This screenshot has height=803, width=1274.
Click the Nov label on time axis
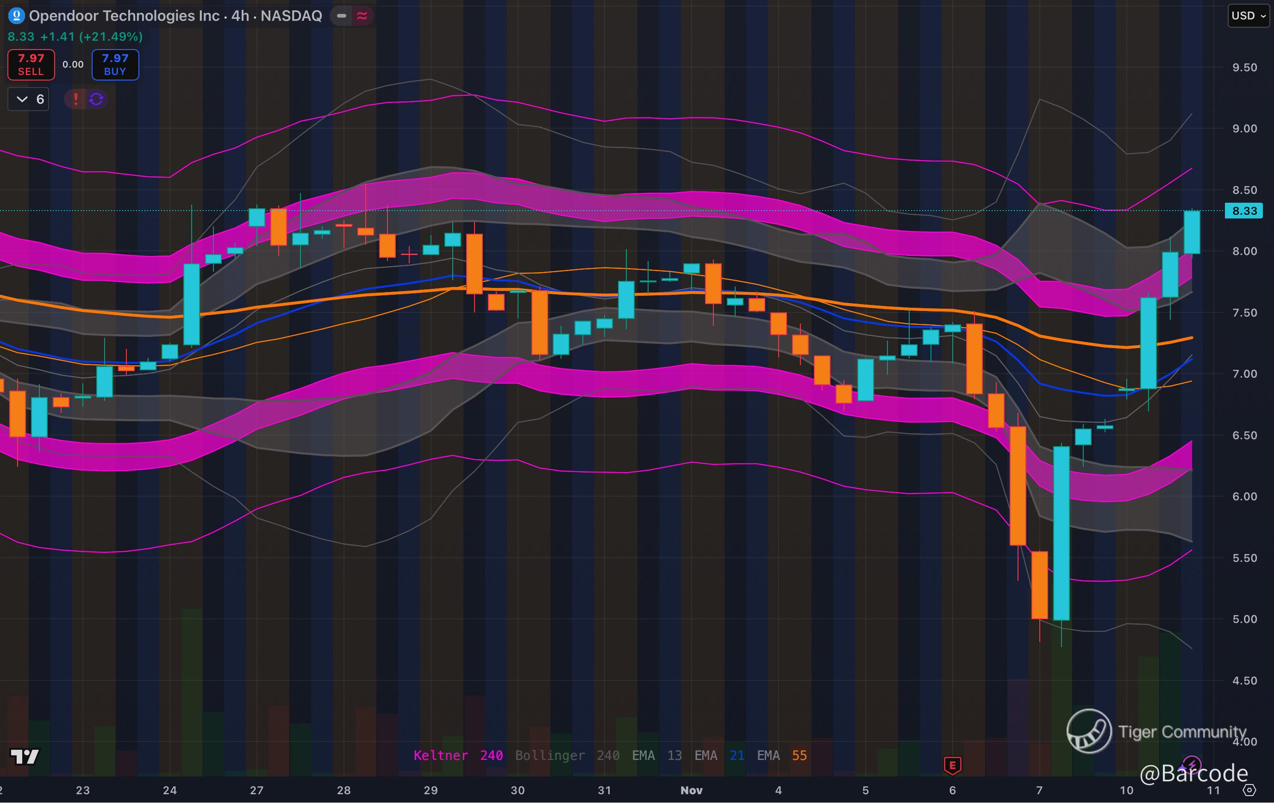pyautogui.click(x=691, y=791)
